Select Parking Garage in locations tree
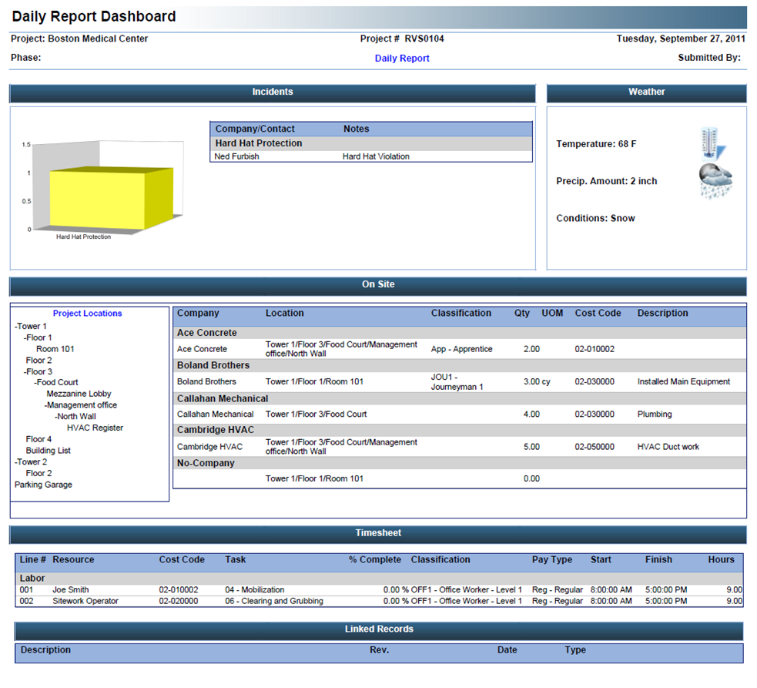The image size is (757, 688). 43,485
